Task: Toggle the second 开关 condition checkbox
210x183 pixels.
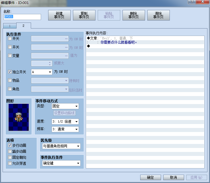Action: [10, 47]
